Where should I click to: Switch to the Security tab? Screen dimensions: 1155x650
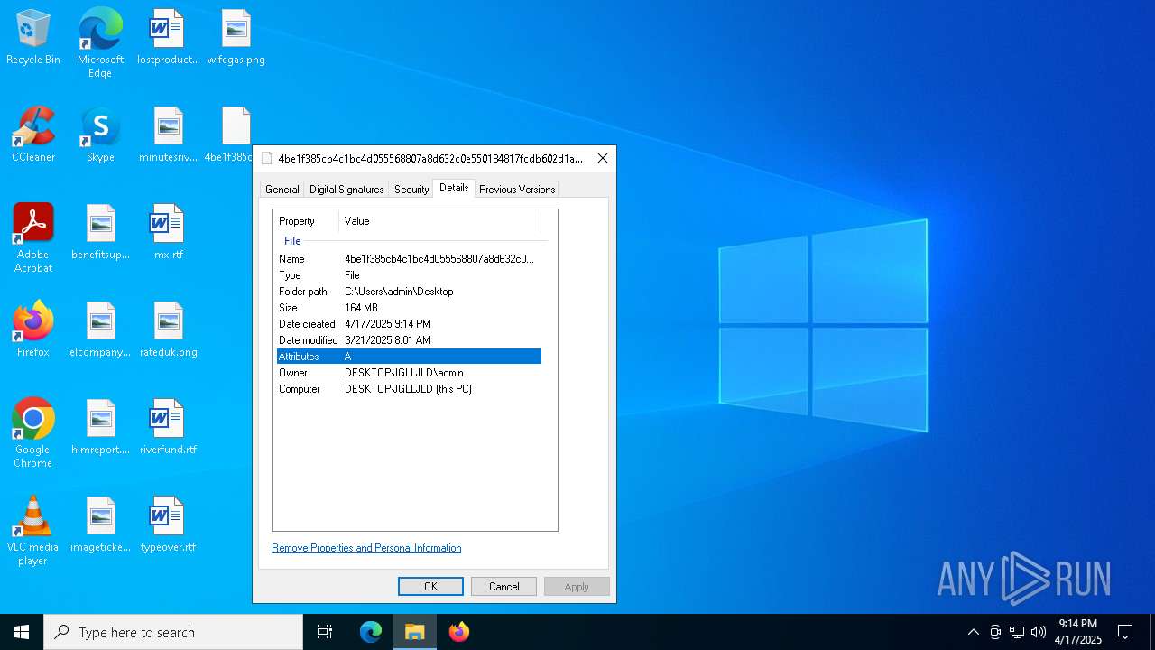411,190
